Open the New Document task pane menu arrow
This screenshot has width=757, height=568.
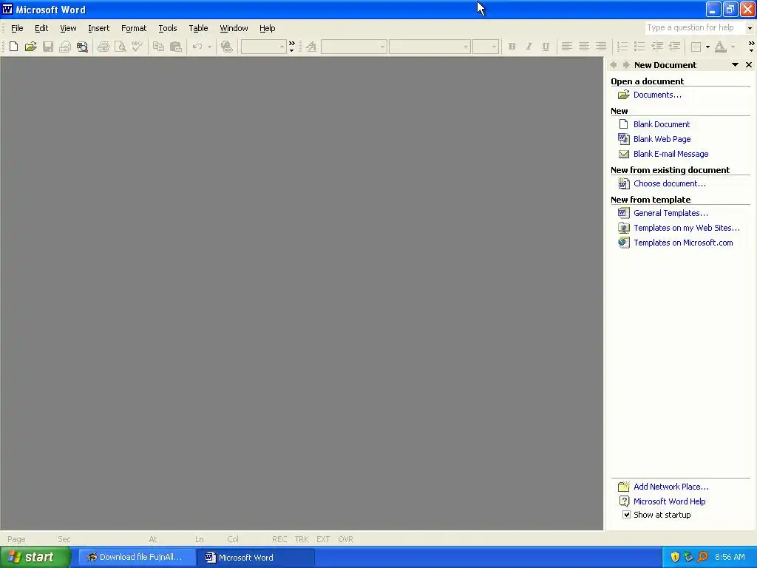click(x=735, y=65)
